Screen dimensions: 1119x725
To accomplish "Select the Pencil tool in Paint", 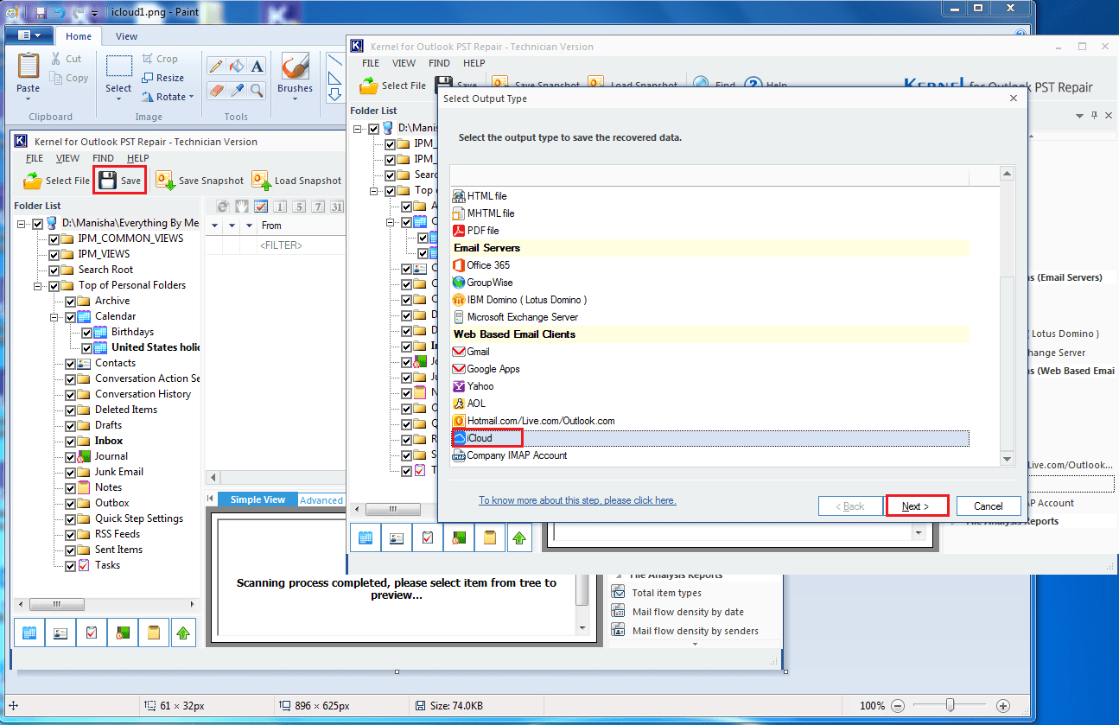I will click(216, 67).
